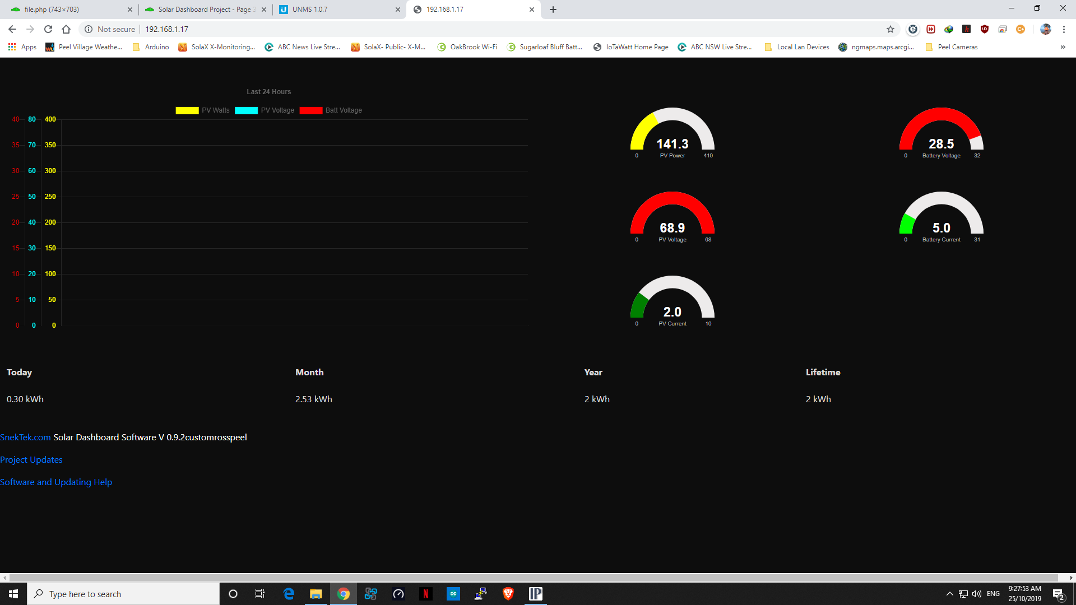Toggle the Batt Voltage legend series
The image size is (1076, 605).
pos(331,110)
